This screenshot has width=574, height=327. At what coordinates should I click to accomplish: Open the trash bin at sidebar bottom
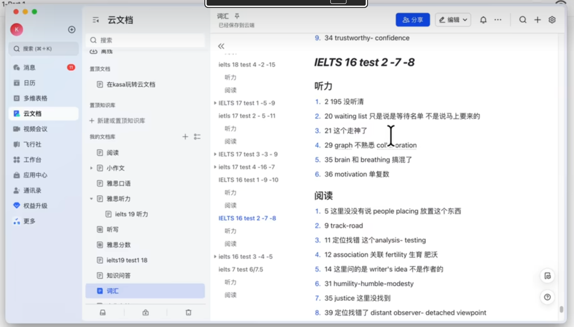pos(188,312)
